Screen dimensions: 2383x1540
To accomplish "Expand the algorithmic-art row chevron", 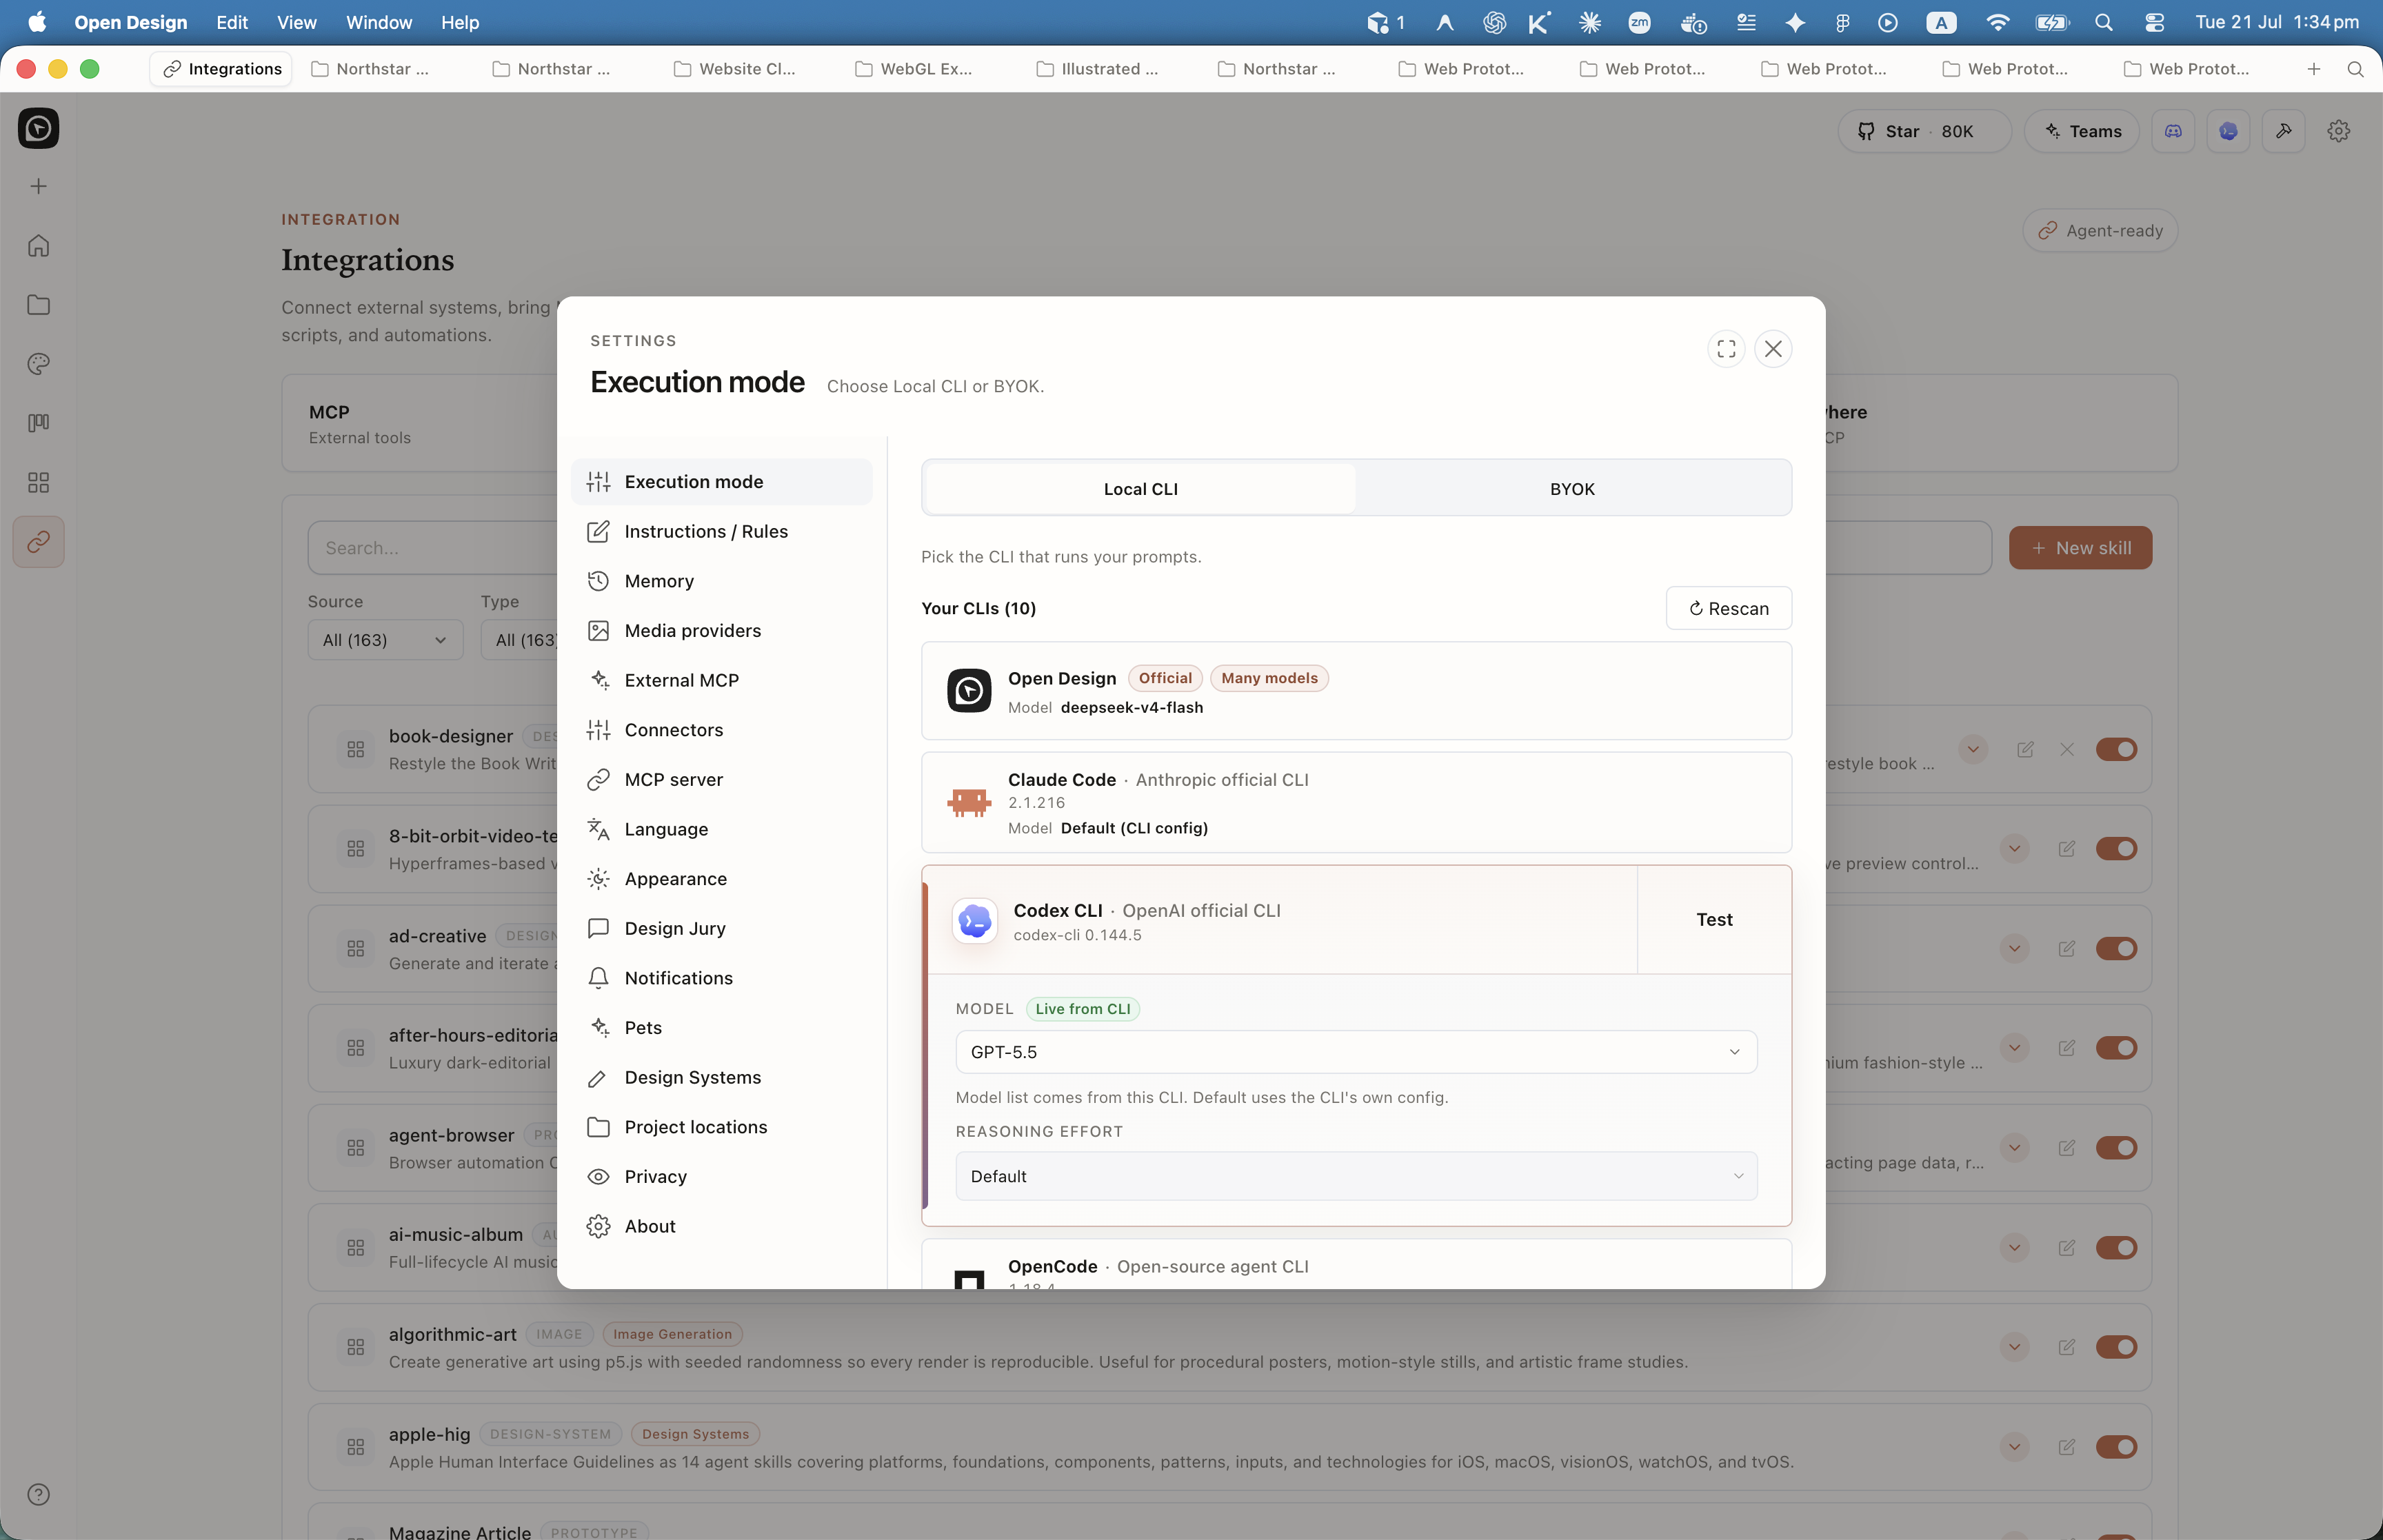I will click(x=2014, y=1347).
